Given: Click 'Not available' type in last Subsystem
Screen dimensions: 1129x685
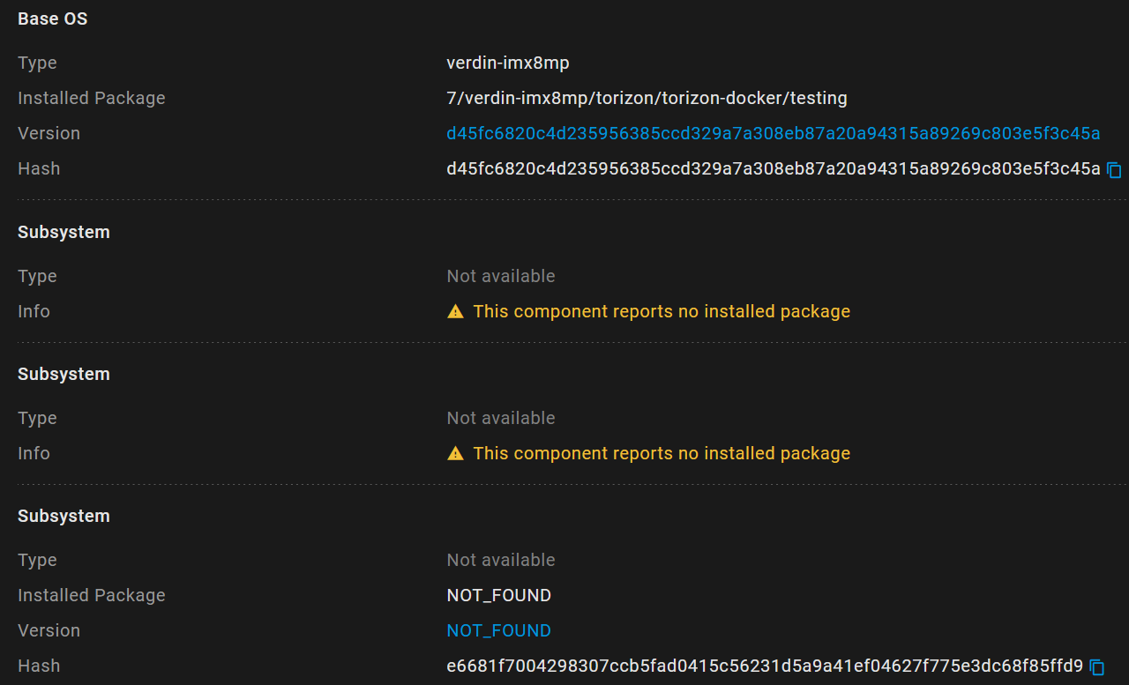Looking at the screenshot, I should click(x=500, y=560).
